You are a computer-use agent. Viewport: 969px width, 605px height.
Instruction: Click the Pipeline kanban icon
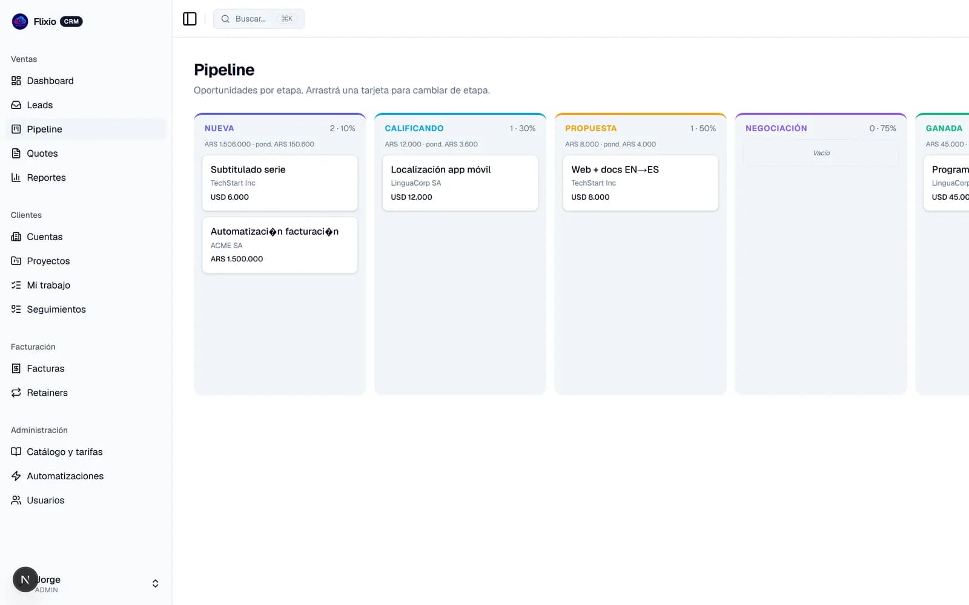pos(16,129)
